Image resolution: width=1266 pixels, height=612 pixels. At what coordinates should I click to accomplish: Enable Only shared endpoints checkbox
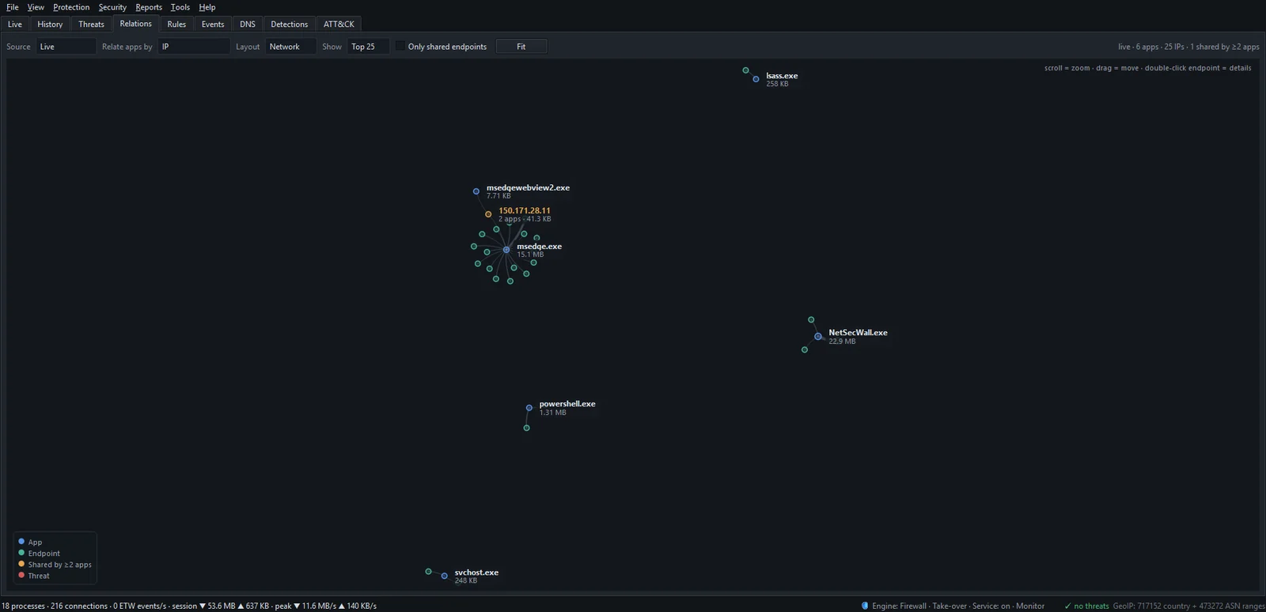[400, 47]
